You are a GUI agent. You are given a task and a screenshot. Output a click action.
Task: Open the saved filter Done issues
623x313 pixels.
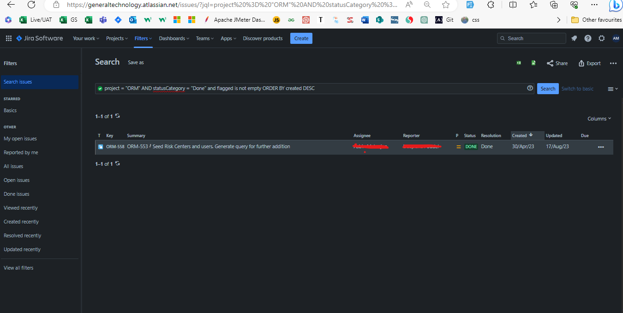(x=16, y=193)
